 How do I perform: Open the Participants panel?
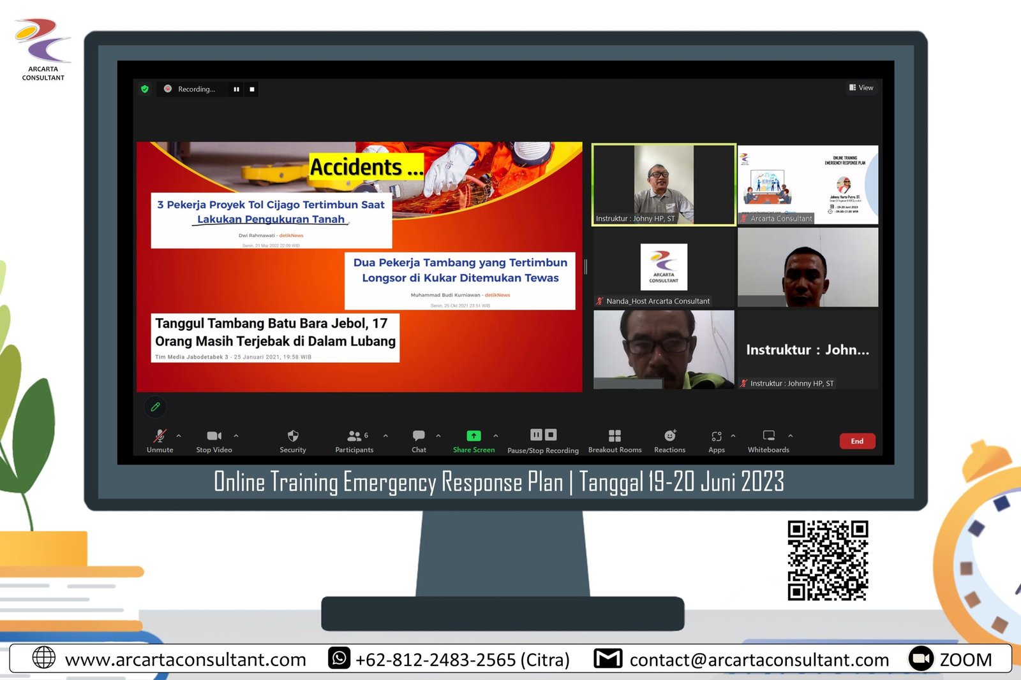point(354,436)
